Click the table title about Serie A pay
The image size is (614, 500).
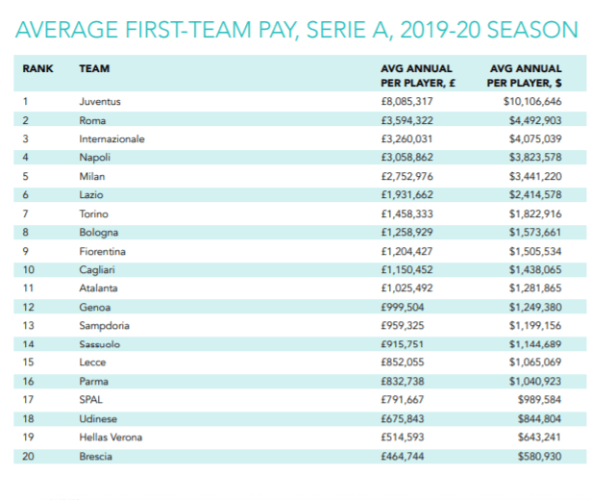[298, 30]
